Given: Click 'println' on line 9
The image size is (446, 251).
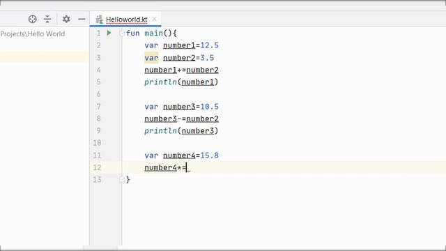Looking at the screenshot, I should click(x=160, y=131).
